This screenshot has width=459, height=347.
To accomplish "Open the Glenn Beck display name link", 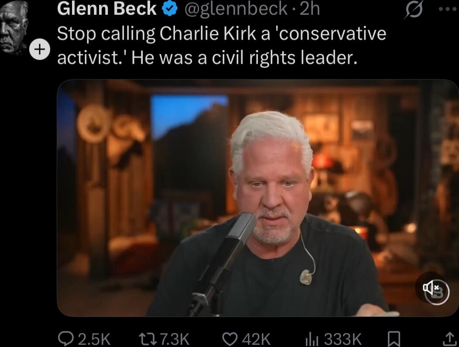I will pos(107,8).
